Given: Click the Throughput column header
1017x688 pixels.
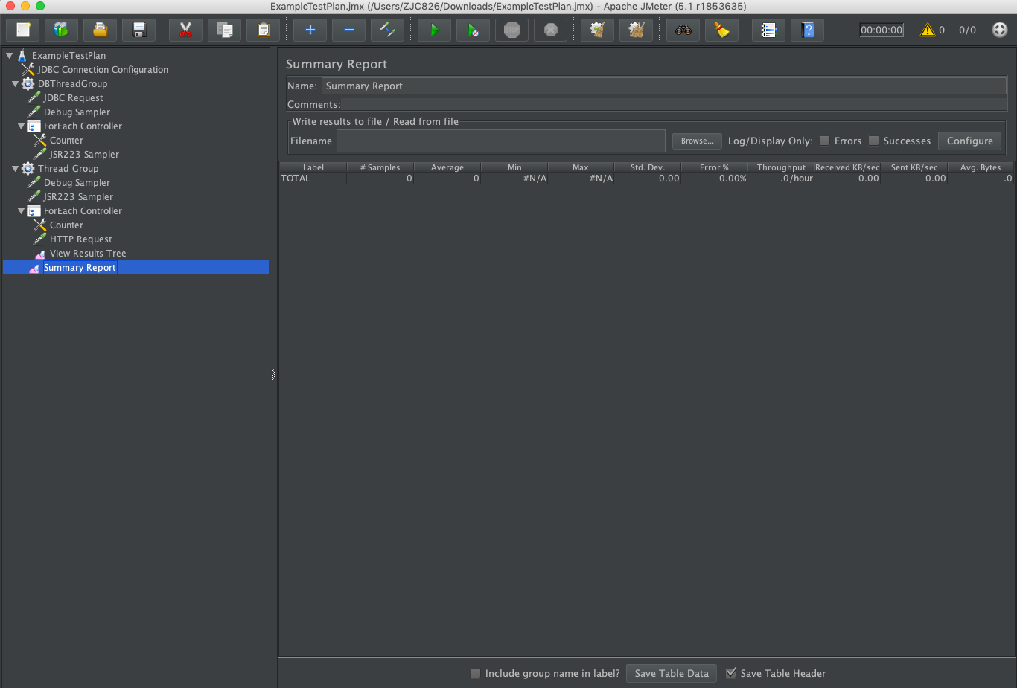Looking at the screenshot, I should point(781,167).
